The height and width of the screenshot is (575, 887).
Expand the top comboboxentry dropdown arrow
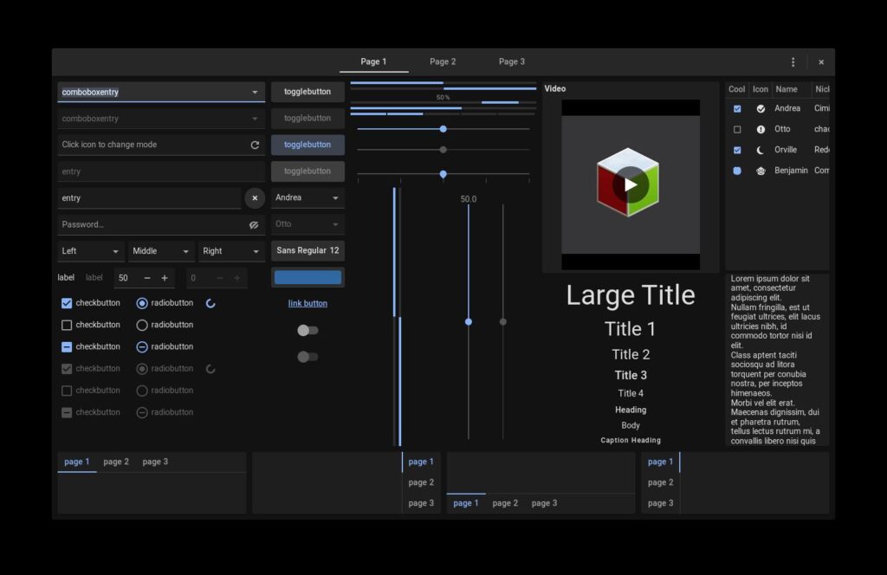click(255, 93)
